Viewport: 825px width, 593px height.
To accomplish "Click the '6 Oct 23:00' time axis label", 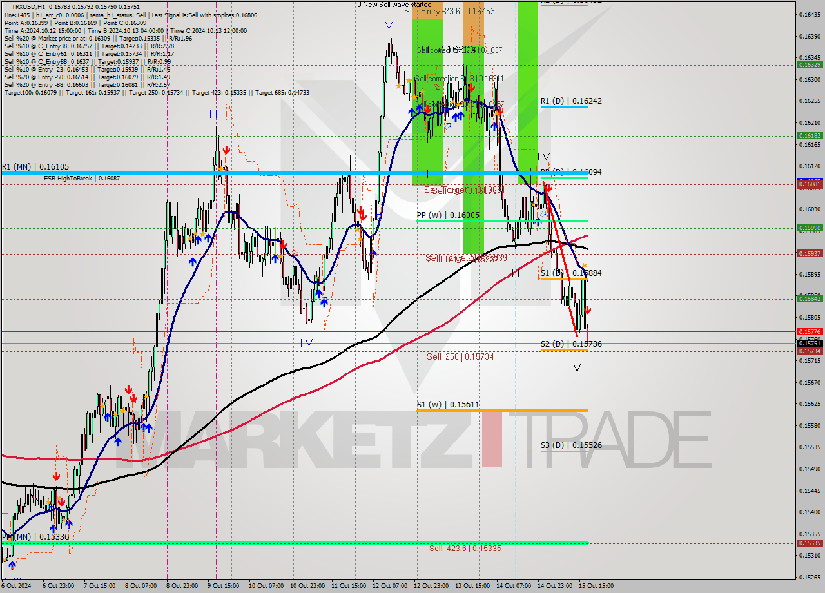I will (x=59, y=586).
